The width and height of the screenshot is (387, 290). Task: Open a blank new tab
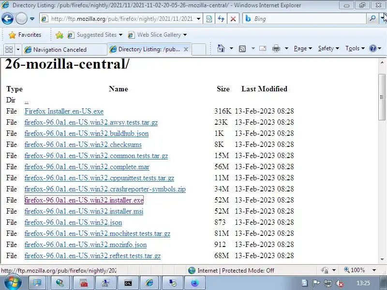pos(199,49)
